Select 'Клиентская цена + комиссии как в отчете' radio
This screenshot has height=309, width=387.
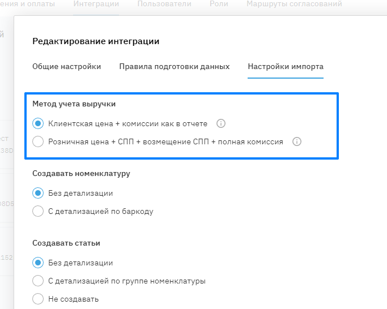(38, 123)
